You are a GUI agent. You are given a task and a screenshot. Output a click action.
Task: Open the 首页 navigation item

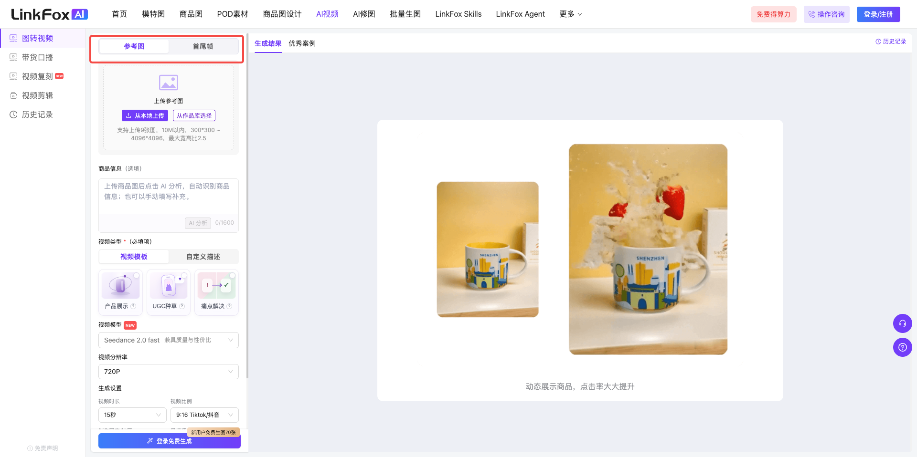coord(119,14)
